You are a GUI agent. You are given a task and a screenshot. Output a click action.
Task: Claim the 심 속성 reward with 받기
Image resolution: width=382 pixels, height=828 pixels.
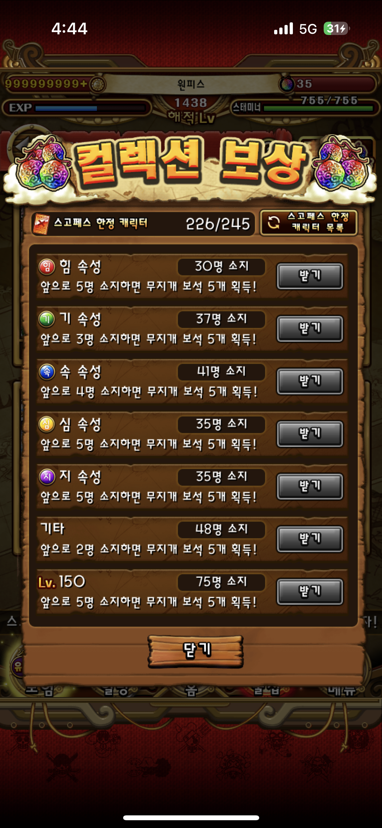(310, 434)
